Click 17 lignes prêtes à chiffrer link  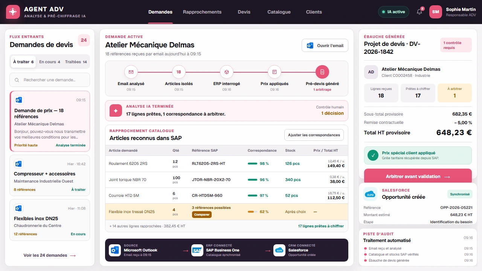coord(321,226)
